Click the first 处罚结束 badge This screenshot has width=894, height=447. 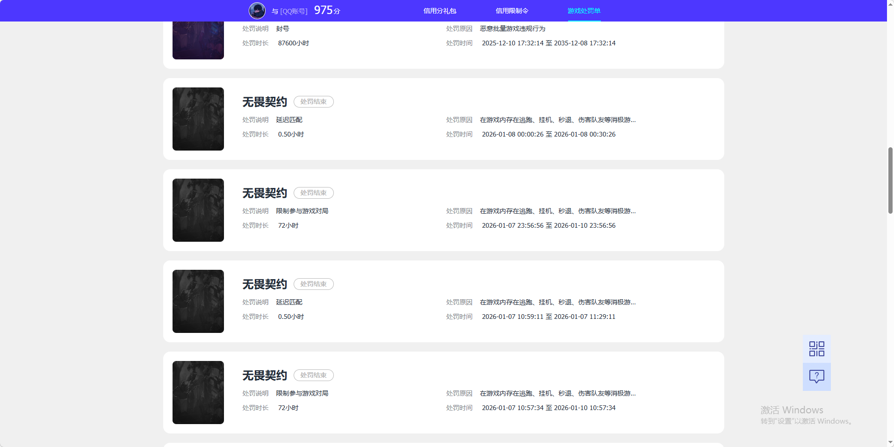[x=313, y=101]
